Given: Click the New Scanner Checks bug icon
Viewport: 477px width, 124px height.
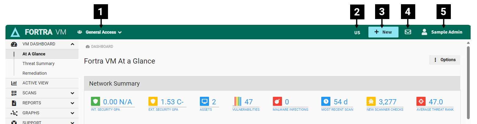Looking at the screenshot, I should [x=371, y=102].
